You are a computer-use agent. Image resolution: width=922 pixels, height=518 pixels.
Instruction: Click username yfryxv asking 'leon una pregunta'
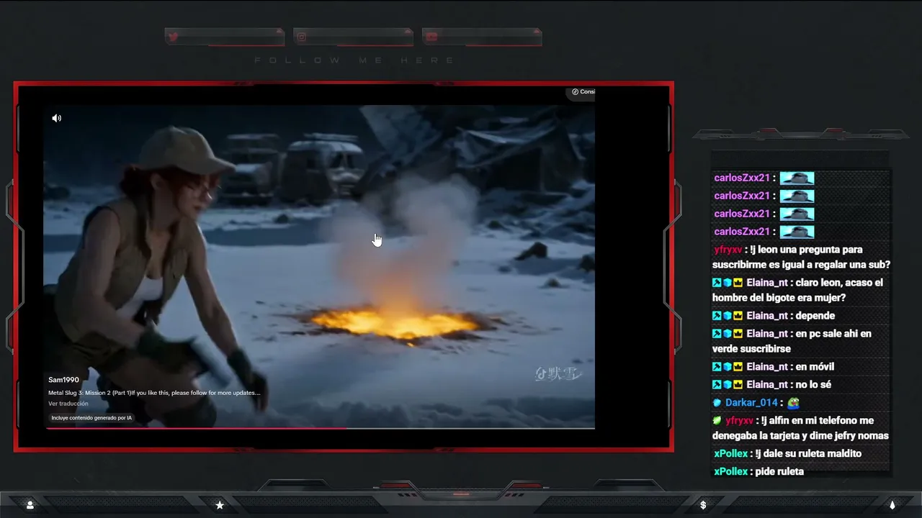coord(728,250)
